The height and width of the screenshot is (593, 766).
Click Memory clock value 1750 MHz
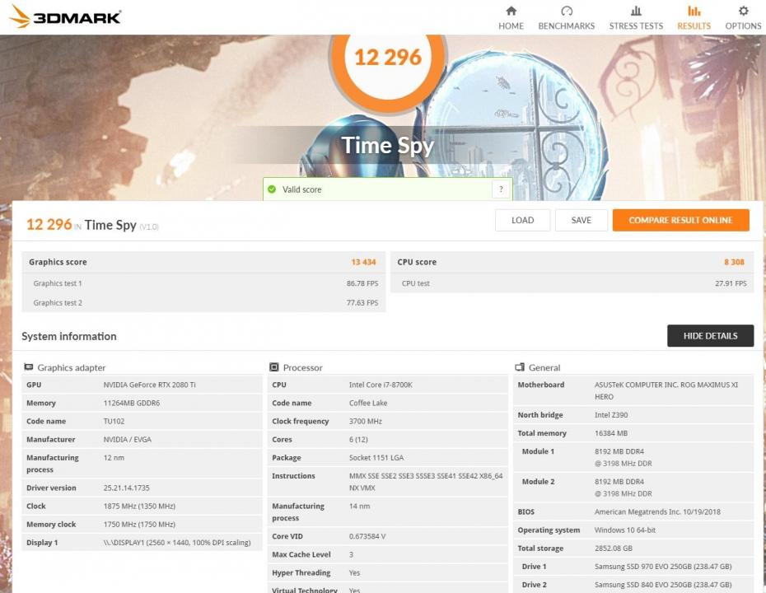pyautogui.click(x=139, y=525)
